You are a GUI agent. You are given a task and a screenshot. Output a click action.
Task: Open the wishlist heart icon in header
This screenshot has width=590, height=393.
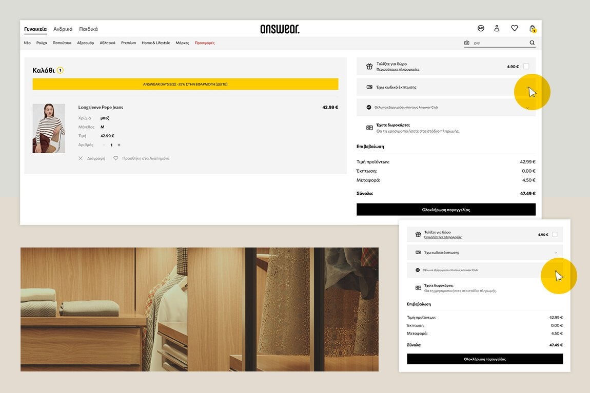(514, 28)
